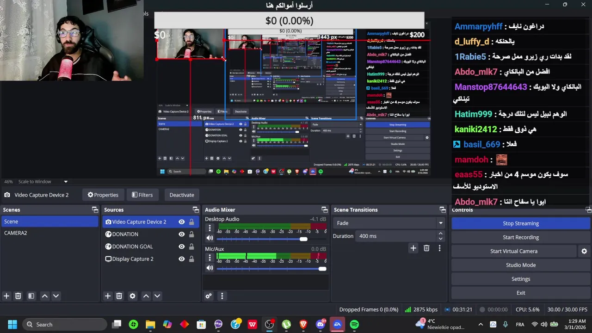This screenshot has width=592, height=333.
Task: Open Properties in source toolbar
Action: [103, 195]
